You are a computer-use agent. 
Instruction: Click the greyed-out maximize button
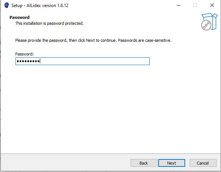pos(195,6)
